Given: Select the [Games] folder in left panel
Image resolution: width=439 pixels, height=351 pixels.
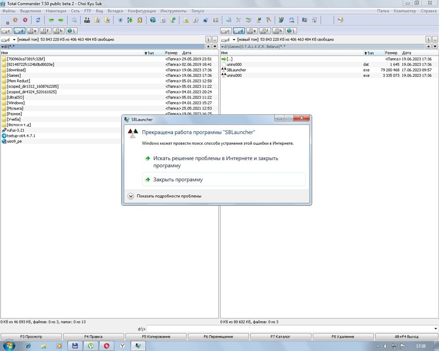Looking at the screenshot, I should point(14,75).
